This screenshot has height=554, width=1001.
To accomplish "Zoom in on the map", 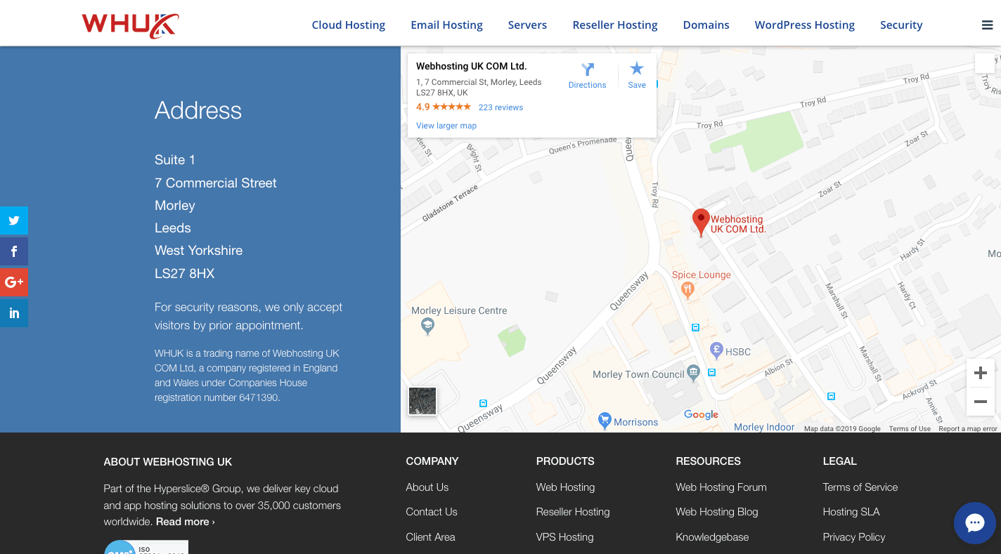I will pos(981,374).
